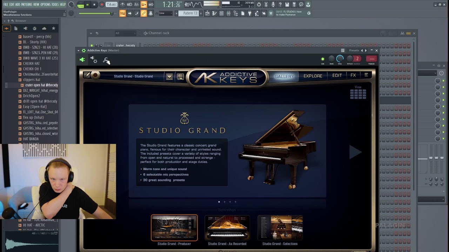The width and height of the screenshot is (449, 252).
Task: Open the Presets selector in the plugin title bar
Action: point(354,50)
